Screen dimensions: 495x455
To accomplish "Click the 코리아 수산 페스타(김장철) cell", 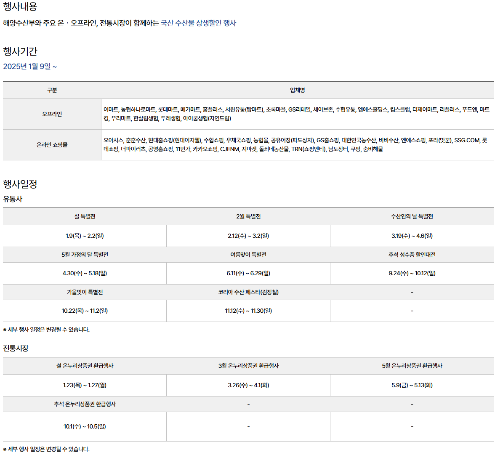I will tap(248, 292).
